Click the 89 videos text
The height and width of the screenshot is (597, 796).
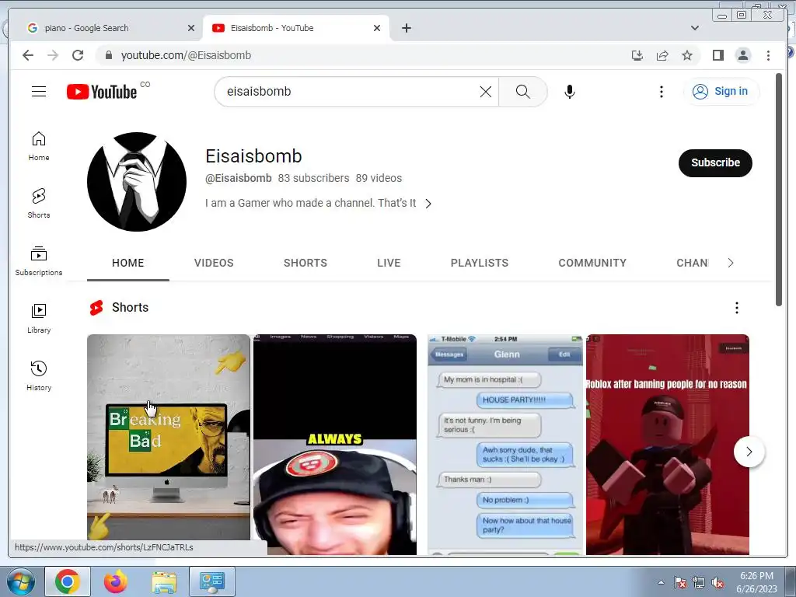[x=379, y=178]
